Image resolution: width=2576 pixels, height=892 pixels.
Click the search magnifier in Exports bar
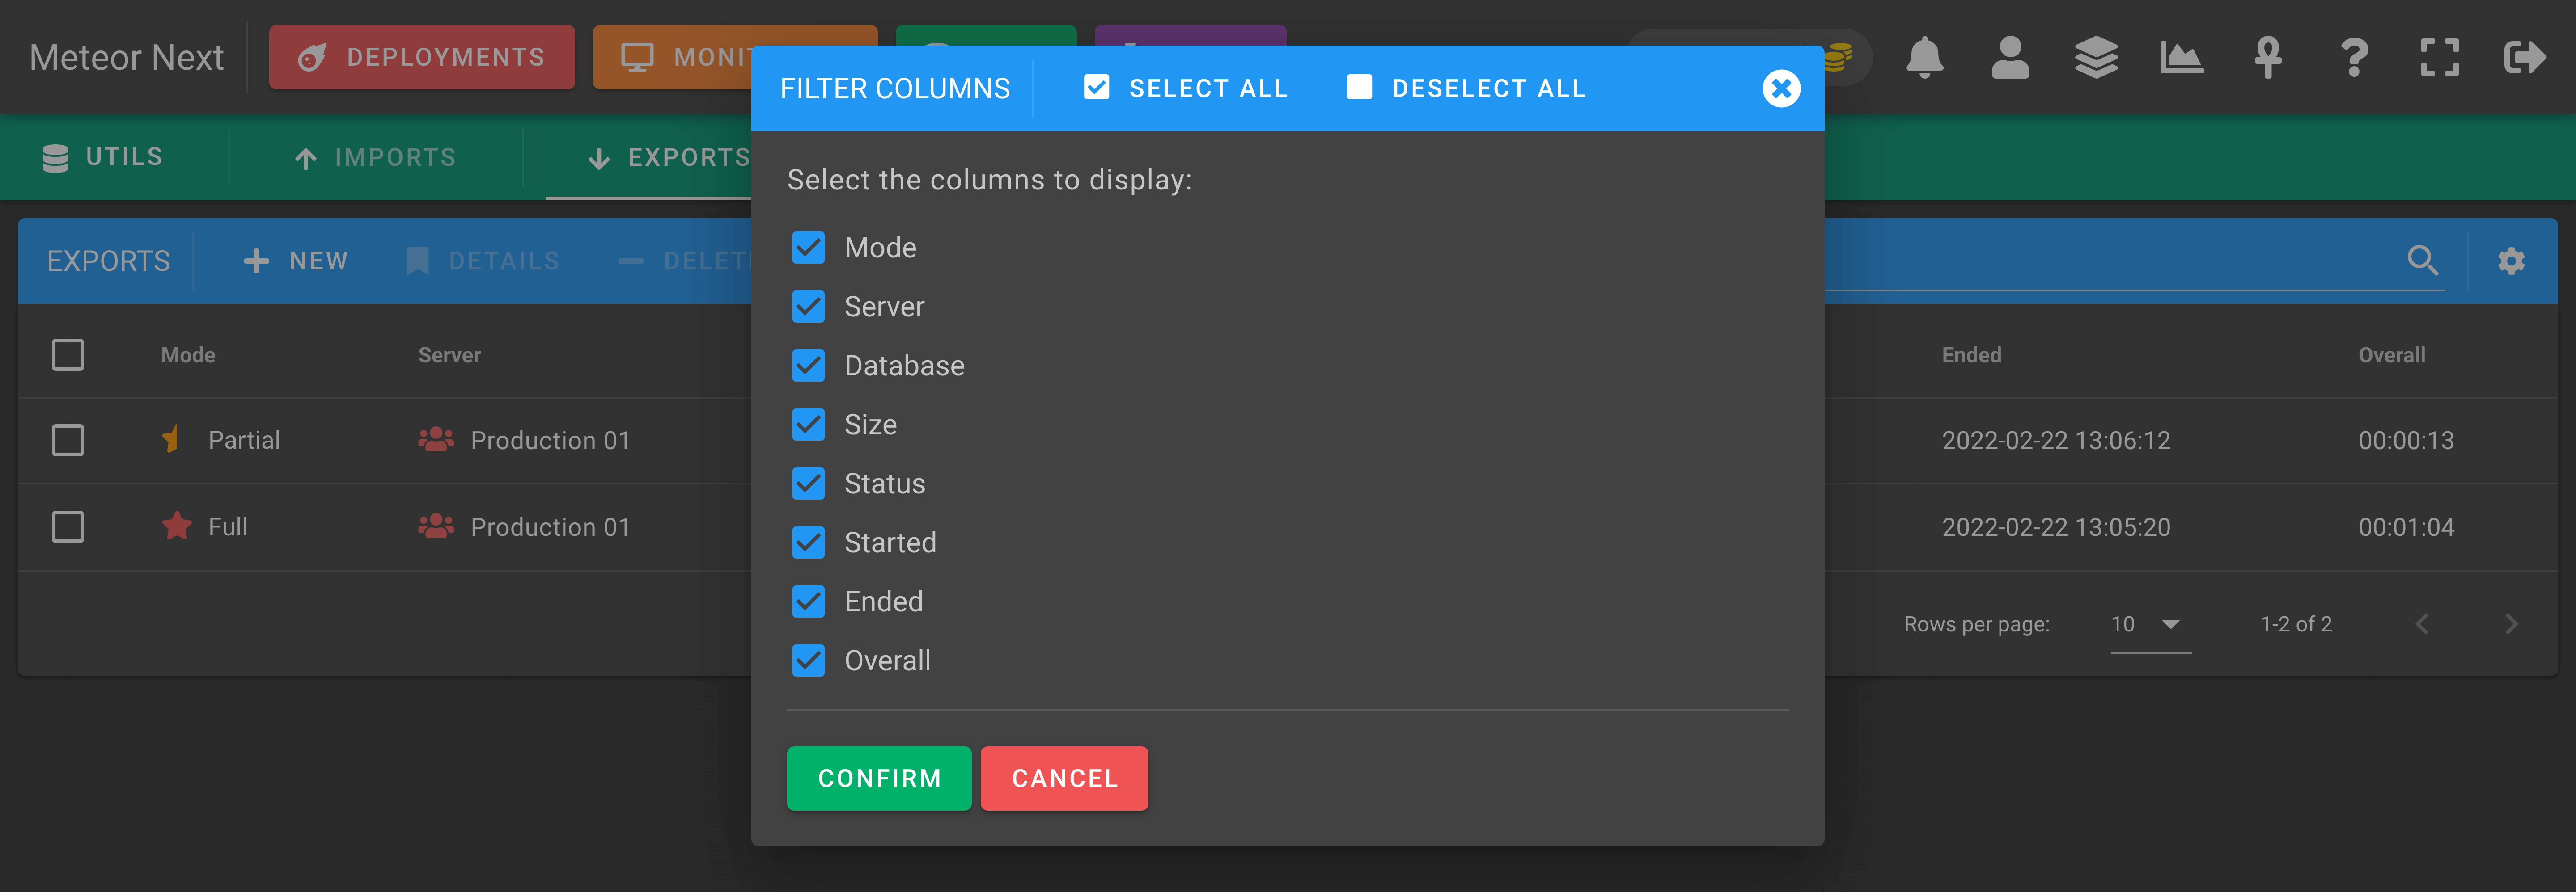[x=2422, y=261]
